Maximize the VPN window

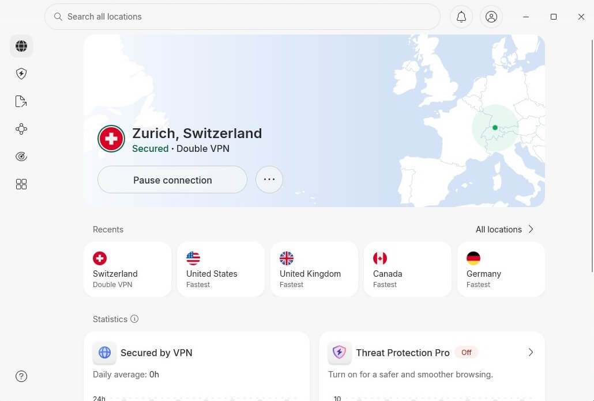(x=554, y=17)
